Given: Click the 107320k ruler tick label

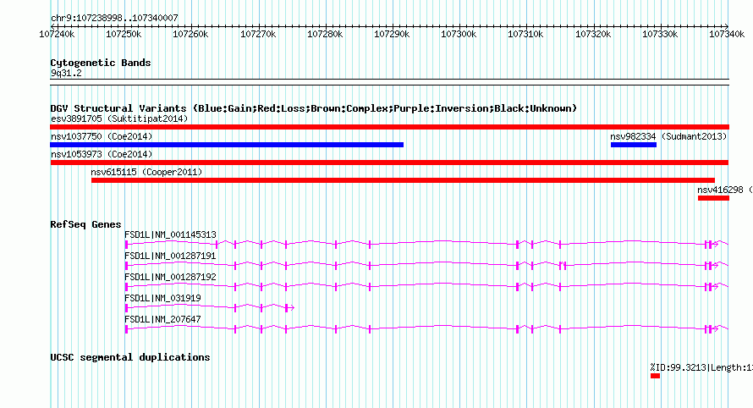Looking at the screenshot, I should point(593,34).
